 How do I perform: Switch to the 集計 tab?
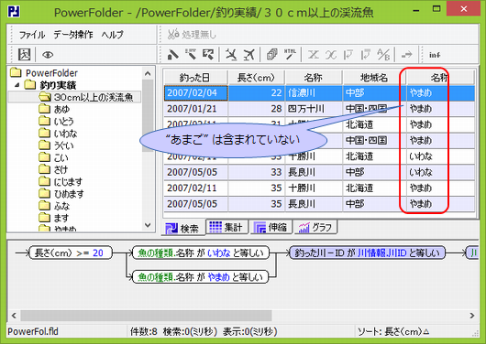pos(226,228)
